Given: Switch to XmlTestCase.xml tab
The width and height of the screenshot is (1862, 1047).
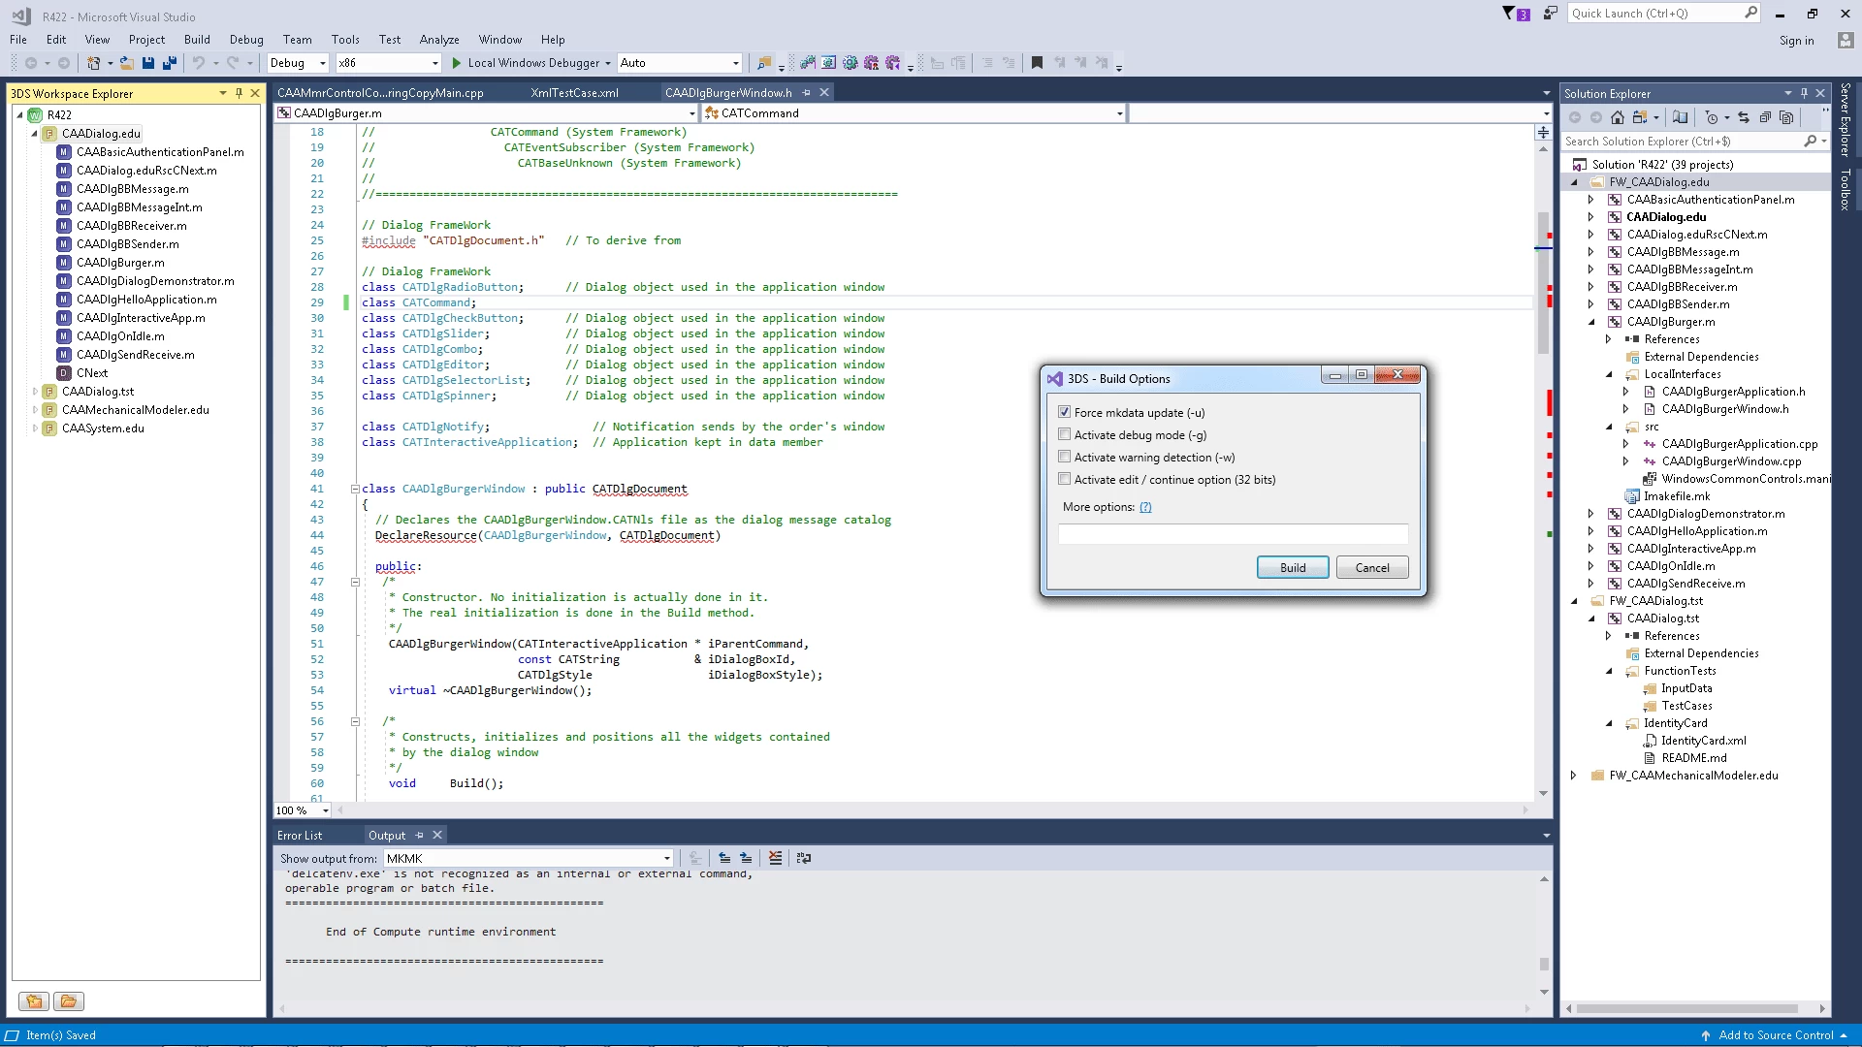Looking at the screenshot, I should 574,93.
